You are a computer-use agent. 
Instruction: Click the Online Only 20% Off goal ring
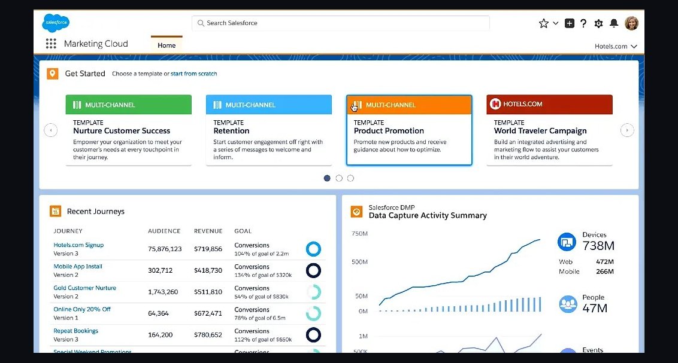pyautogui.click(x=313, y=313)
